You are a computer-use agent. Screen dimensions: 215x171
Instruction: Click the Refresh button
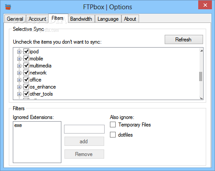click(x=184, y=40)
